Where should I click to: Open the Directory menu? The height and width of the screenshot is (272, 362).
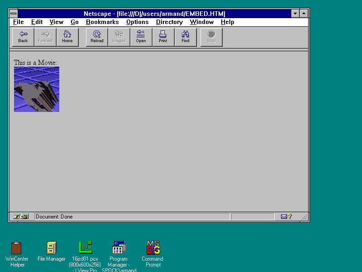pyautogui.click(x=169, y=22)
